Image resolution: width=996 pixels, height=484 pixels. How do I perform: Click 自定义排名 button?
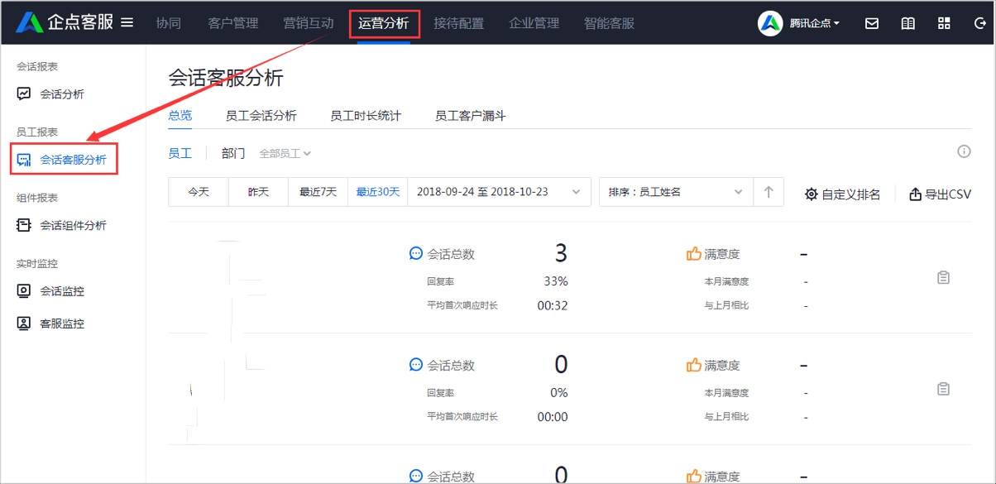click(843, 194)
